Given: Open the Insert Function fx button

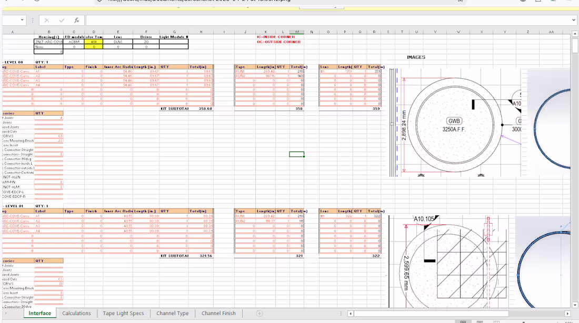Looking at the screenshot, I should coord(76,21).
